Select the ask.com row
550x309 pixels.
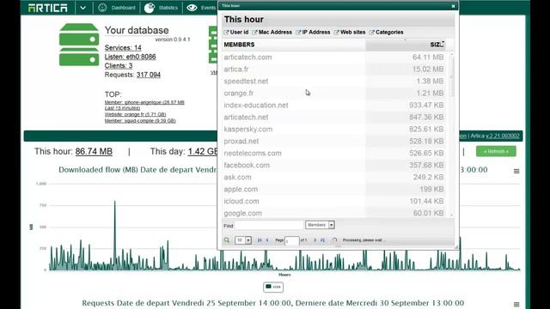(334, 177)
